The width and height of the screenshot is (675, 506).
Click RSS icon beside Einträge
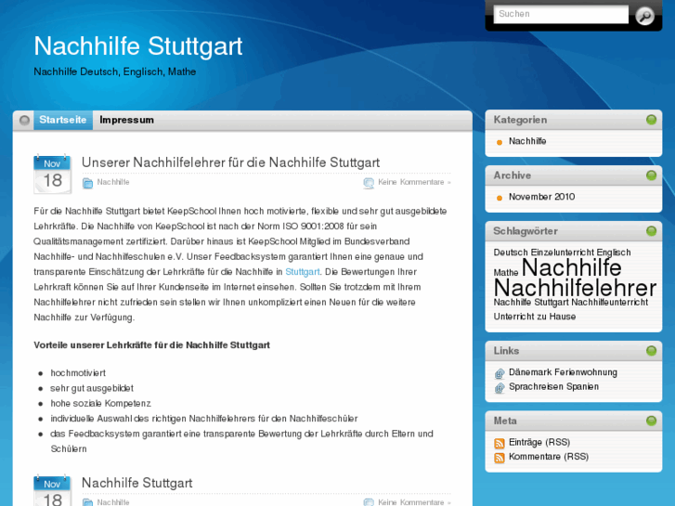[500, 443]
